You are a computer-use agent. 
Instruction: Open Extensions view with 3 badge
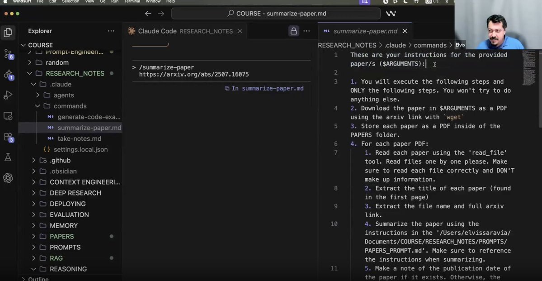pos(8,137)
